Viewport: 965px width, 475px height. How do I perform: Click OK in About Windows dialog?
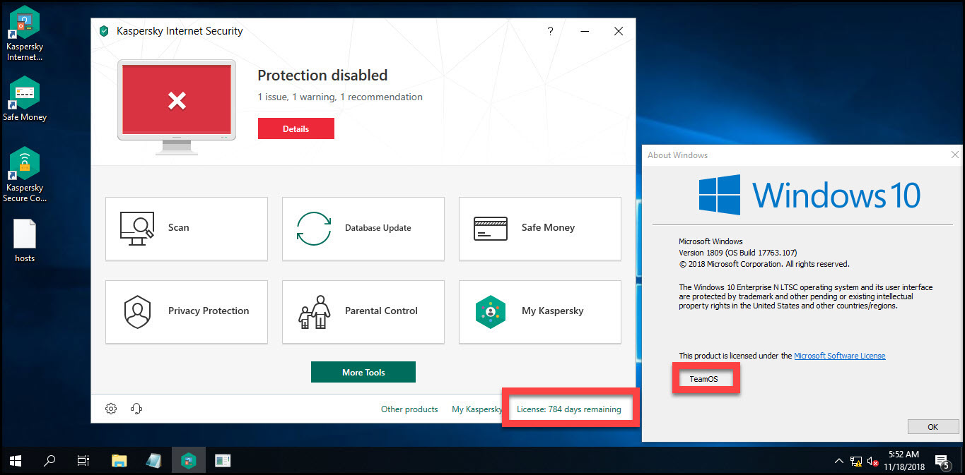pos(932,427)
